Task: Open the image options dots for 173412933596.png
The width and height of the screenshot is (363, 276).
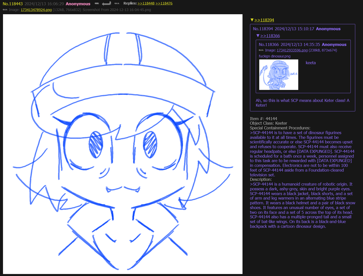Action: click(x=261, y=50)
